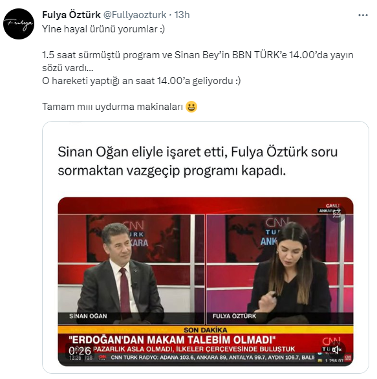This screenshot has height=379, width=377.
Task: Click the CNN Türk logo watermark in video
Action: tap(331, 345)
